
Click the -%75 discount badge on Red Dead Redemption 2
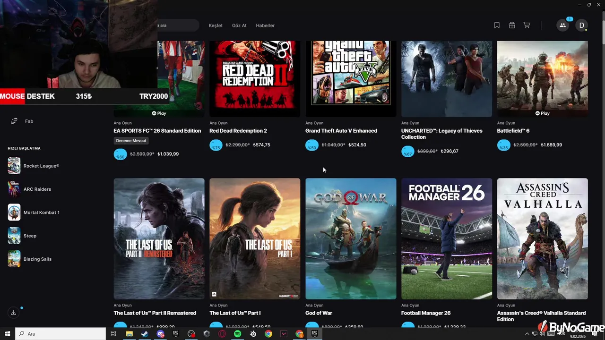216,145
